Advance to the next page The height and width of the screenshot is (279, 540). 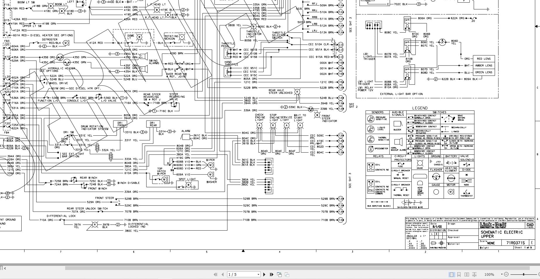click(x=264, y=274)
